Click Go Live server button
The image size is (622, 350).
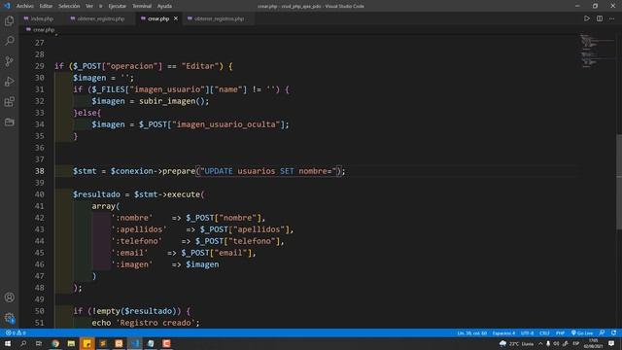coord(582,332)
